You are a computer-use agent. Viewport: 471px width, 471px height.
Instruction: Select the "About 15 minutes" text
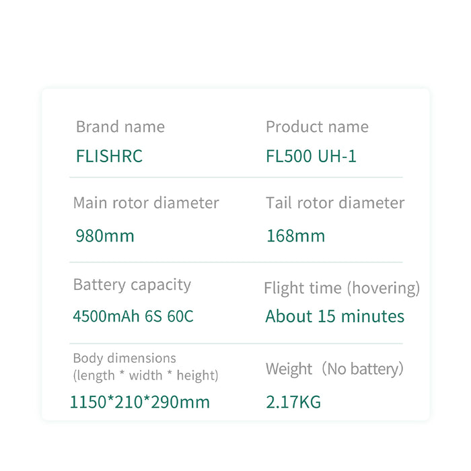point(335,316)
